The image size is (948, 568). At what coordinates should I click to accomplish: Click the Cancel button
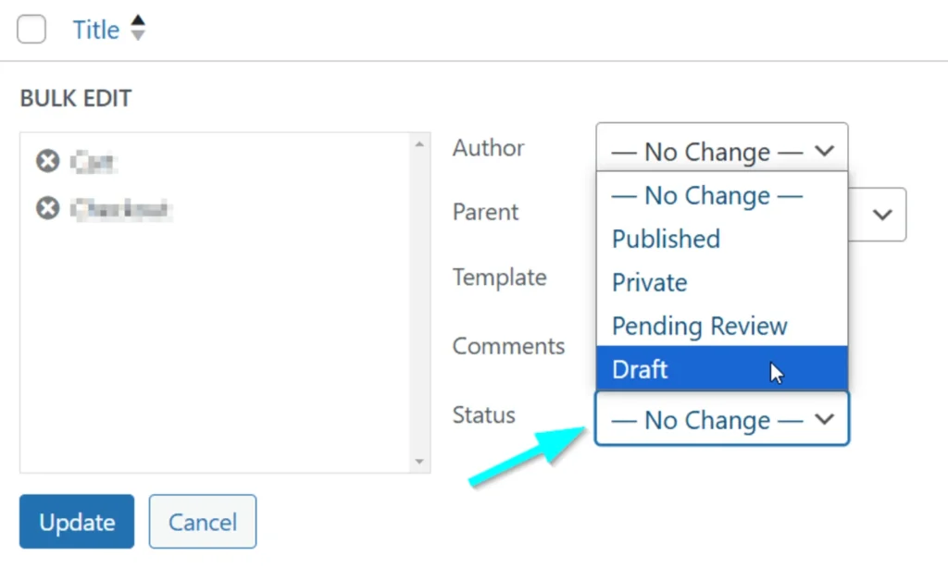point(202,521)
